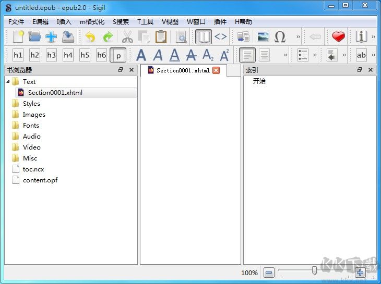
Task: Toggle Book View mode button
Action: (x=203, y=36)
